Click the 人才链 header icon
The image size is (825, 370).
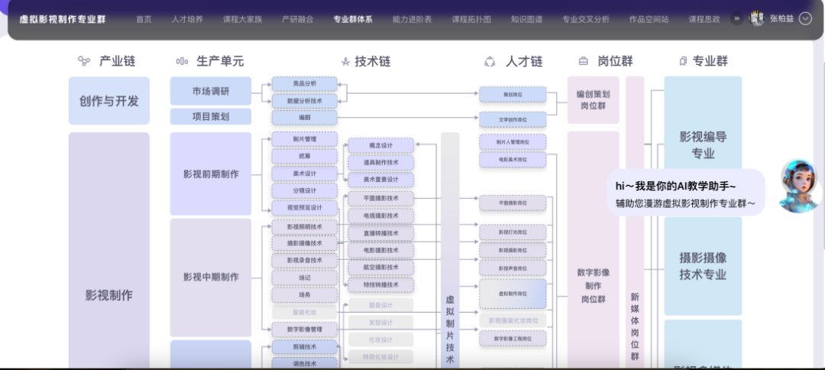[490, 61]
